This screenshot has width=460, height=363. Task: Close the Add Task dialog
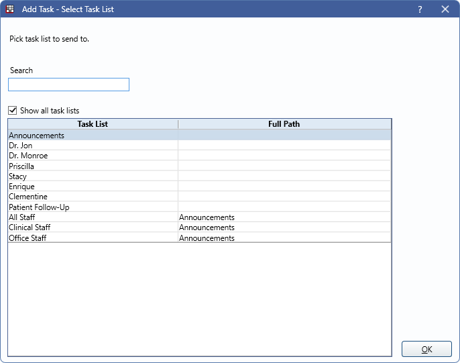(x=445, y=9)
